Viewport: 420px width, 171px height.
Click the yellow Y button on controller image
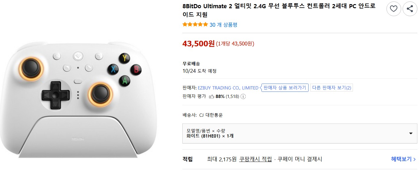point(124,58)
